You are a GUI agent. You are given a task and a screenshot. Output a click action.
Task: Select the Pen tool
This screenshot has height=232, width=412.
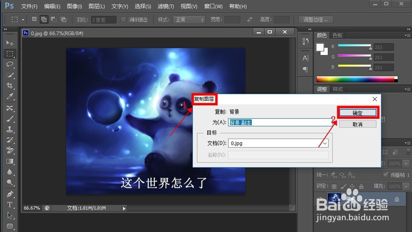pyautogui.click(x=10, y=194)
